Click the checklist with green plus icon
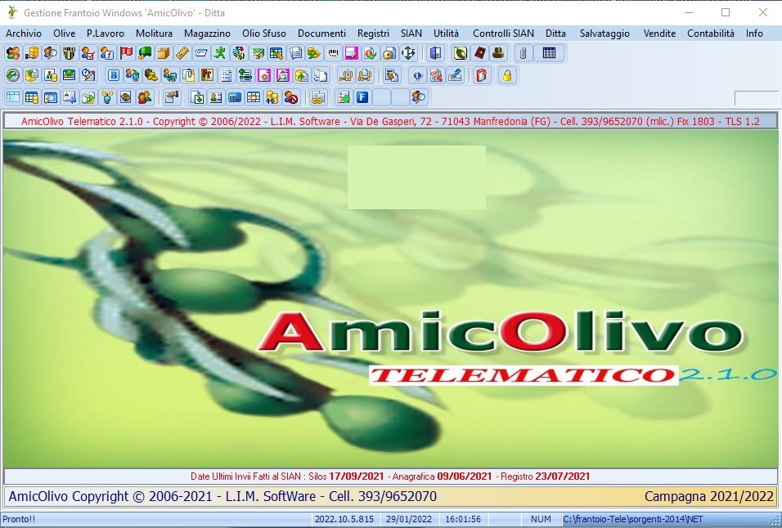 click(x=344, y=97)
